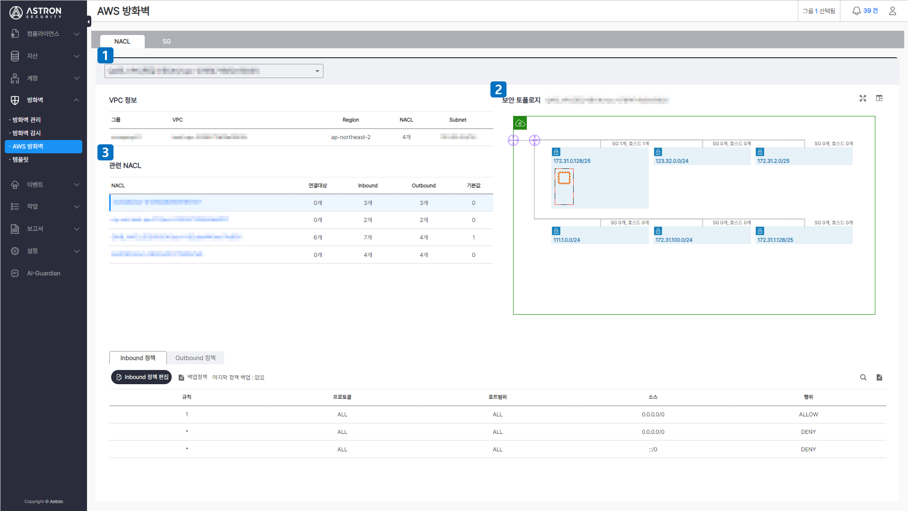The height and width of the screenshot is (511, 908).
Task: Click the search icon above policy table
Action: 863,378
